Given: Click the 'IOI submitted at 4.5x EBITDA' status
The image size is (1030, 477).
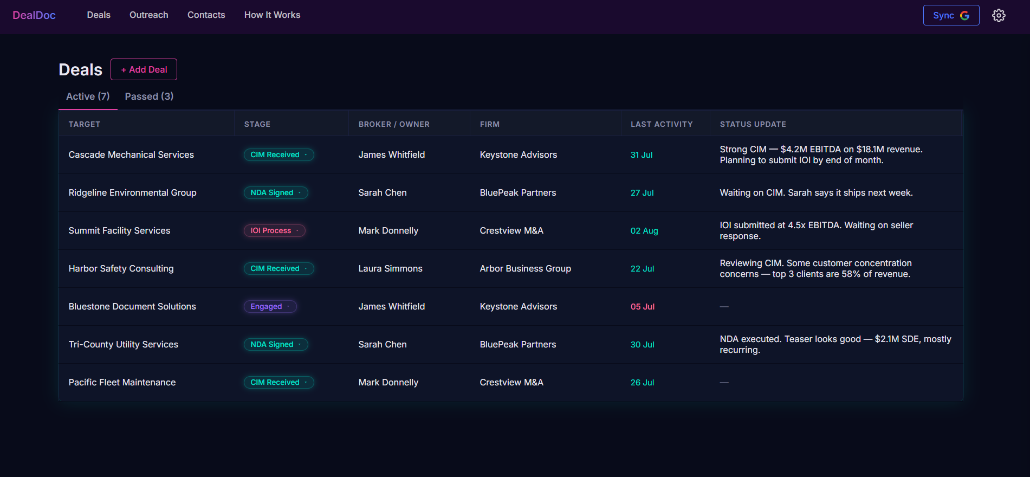Looking at the screenshot, I should (817, 230).
